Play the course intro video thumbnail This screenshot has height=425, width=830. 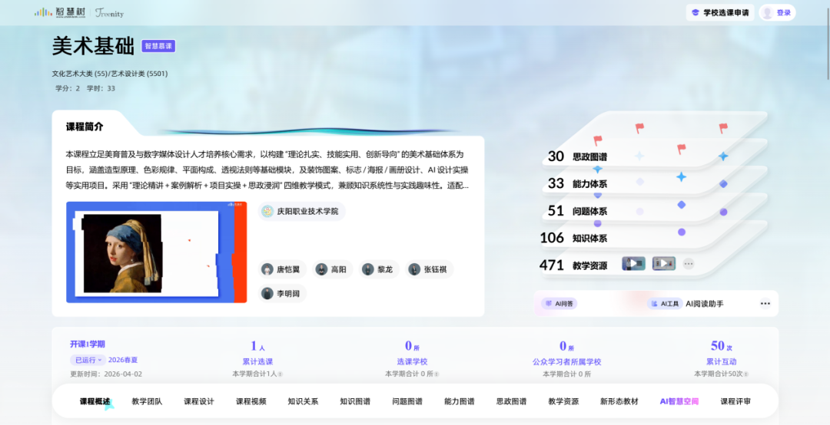click(x=156, y=252)
